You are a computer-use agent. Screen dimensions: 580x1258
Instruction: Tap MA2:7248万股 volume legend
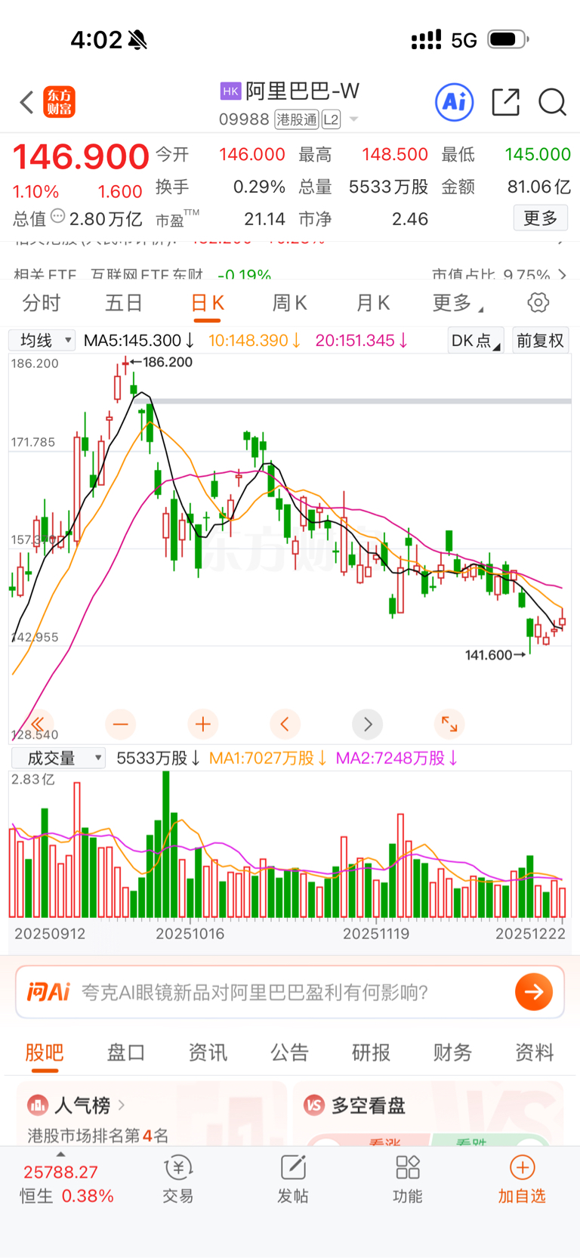click(x=396, y=758)
